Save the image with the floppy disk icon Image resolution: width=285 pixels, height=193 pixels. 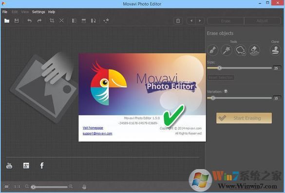pyautogui.click(x=17, y=21)
